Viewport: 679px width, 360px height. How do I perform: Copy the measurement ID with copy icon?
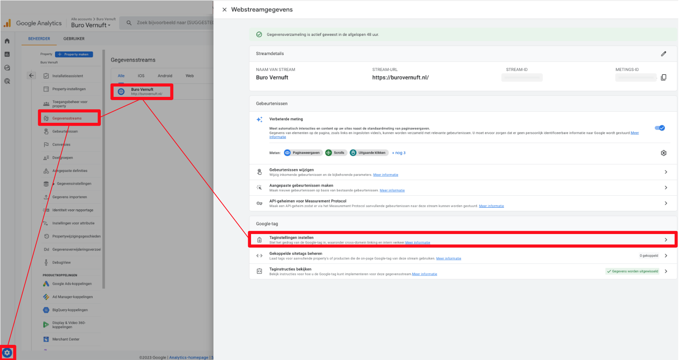(663, 77)
